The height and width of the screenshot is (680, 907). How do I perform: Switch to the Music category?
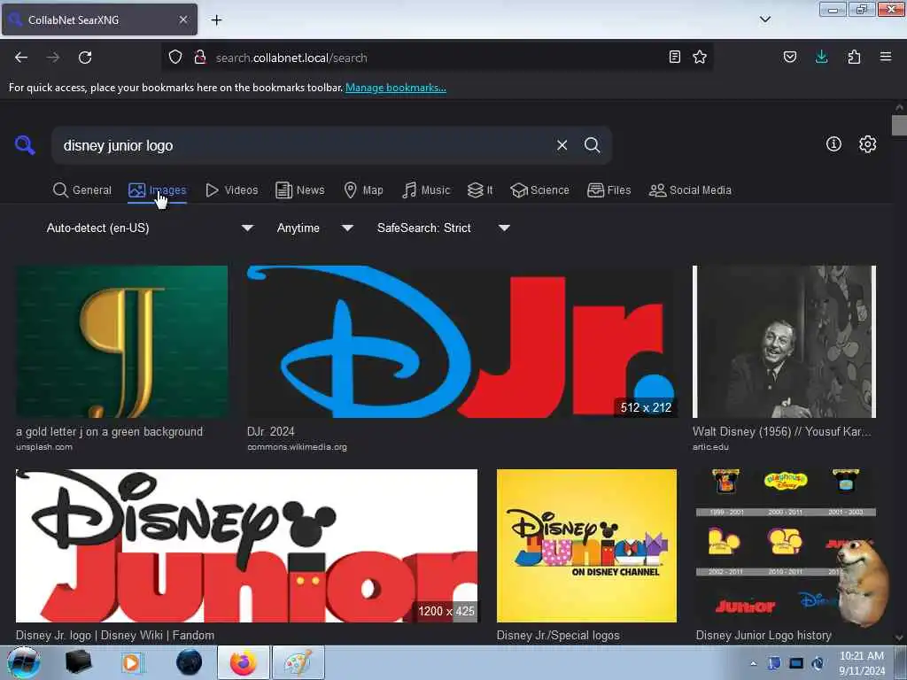pyautogui.click(x=426, y=190)
